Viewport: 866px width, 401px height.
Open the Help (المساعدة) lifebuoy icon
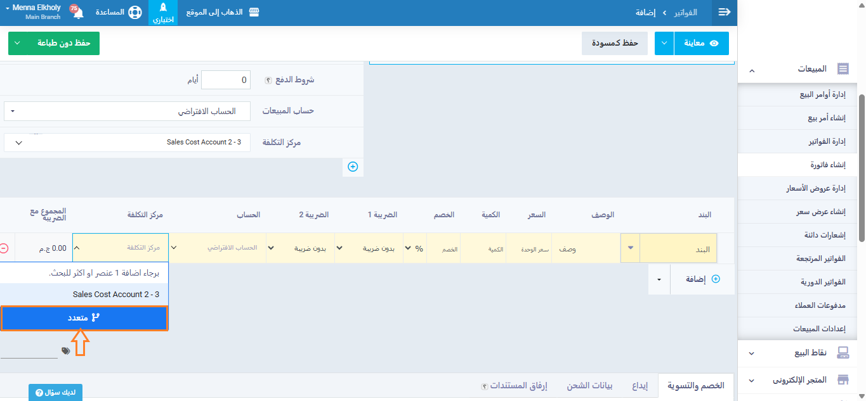point(134,13)
